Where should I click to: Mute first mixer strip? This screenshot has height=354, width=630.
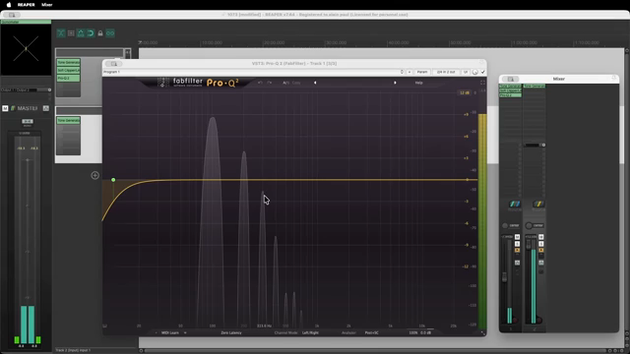pyautogui.click(x=517, y=237)
